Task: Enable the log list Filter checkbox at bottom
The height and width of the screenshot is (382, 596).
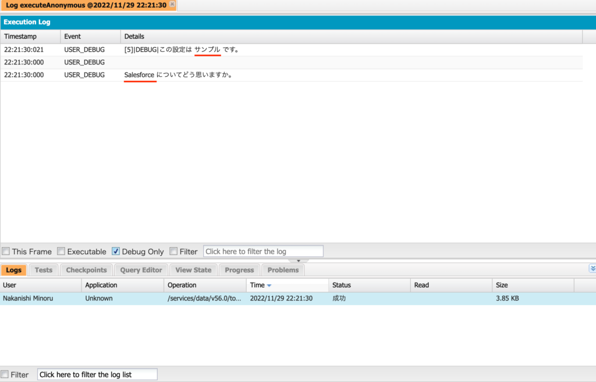Action: tap(5, 374)
